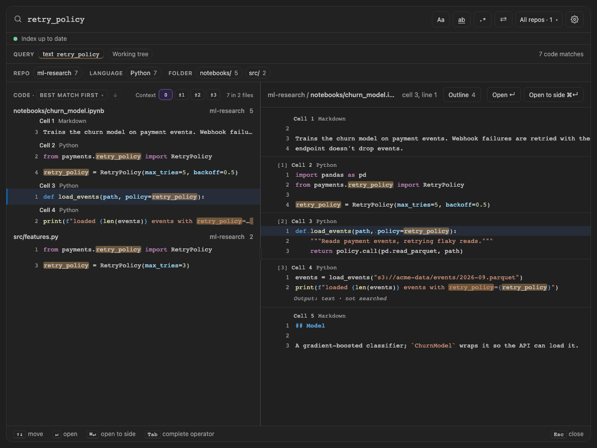Click 'Output: text · not searched' note
The width and height of the screenshot is (597, 448).
340,299
